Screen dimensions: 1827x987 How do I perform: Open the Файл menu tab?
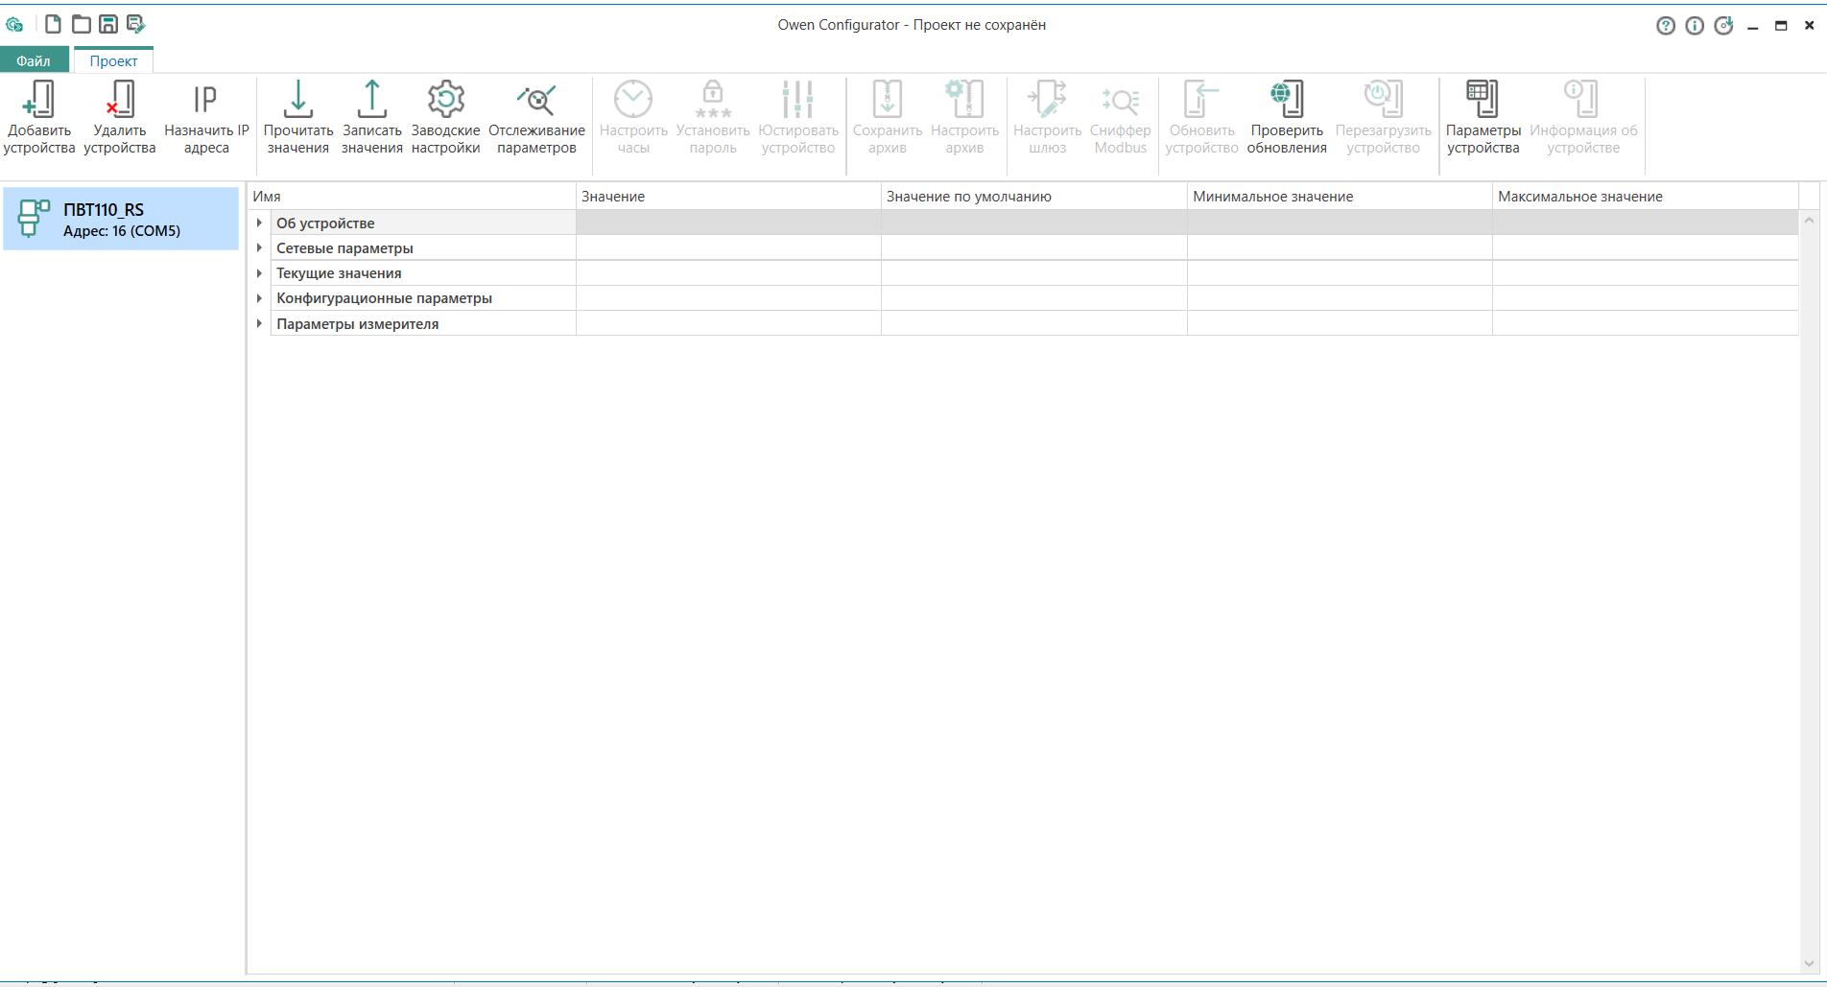click(x=34, y=60)
